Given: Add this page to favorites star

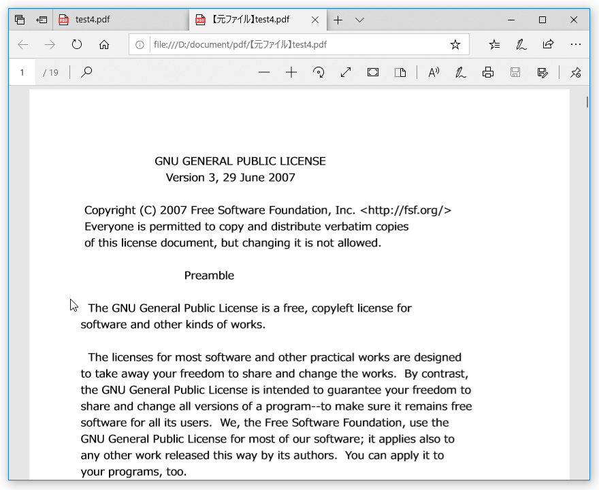Looking at the screenshot, I should (x=455, y=45).
